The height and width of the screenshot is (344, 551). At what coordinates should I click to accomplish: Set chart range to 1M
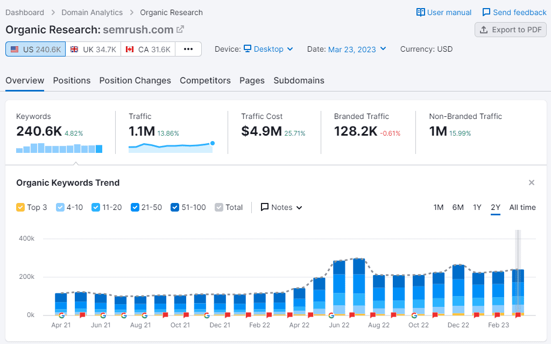438,207
